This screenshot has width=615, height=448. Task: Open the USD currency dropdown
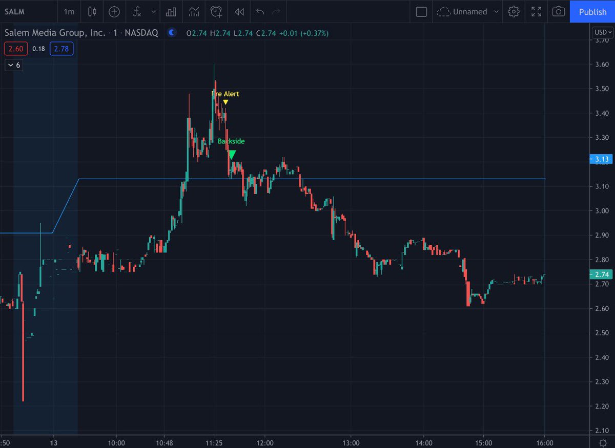[x=603, y=32]
